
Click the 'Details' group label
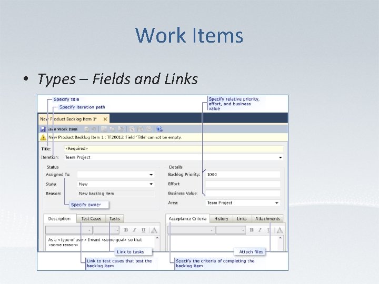pos(176,167)
